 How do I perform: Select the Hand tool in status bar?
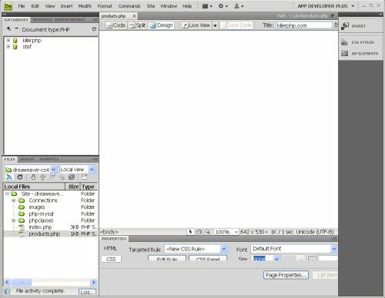[x=199, y=232]
